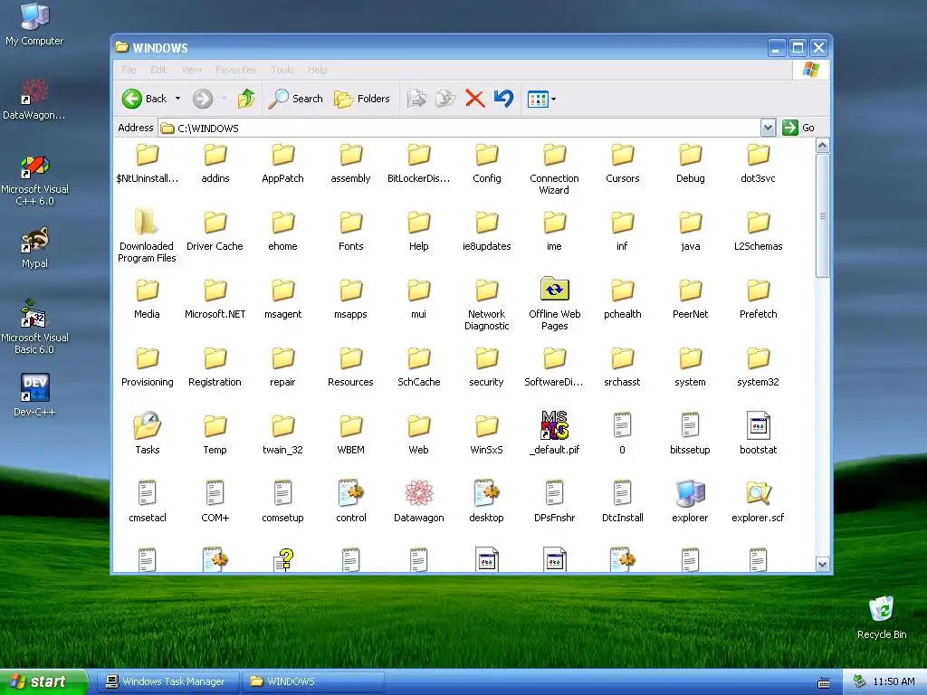Select the file named 0
Viewport: 927px width, 695px height.
(622, 433)
